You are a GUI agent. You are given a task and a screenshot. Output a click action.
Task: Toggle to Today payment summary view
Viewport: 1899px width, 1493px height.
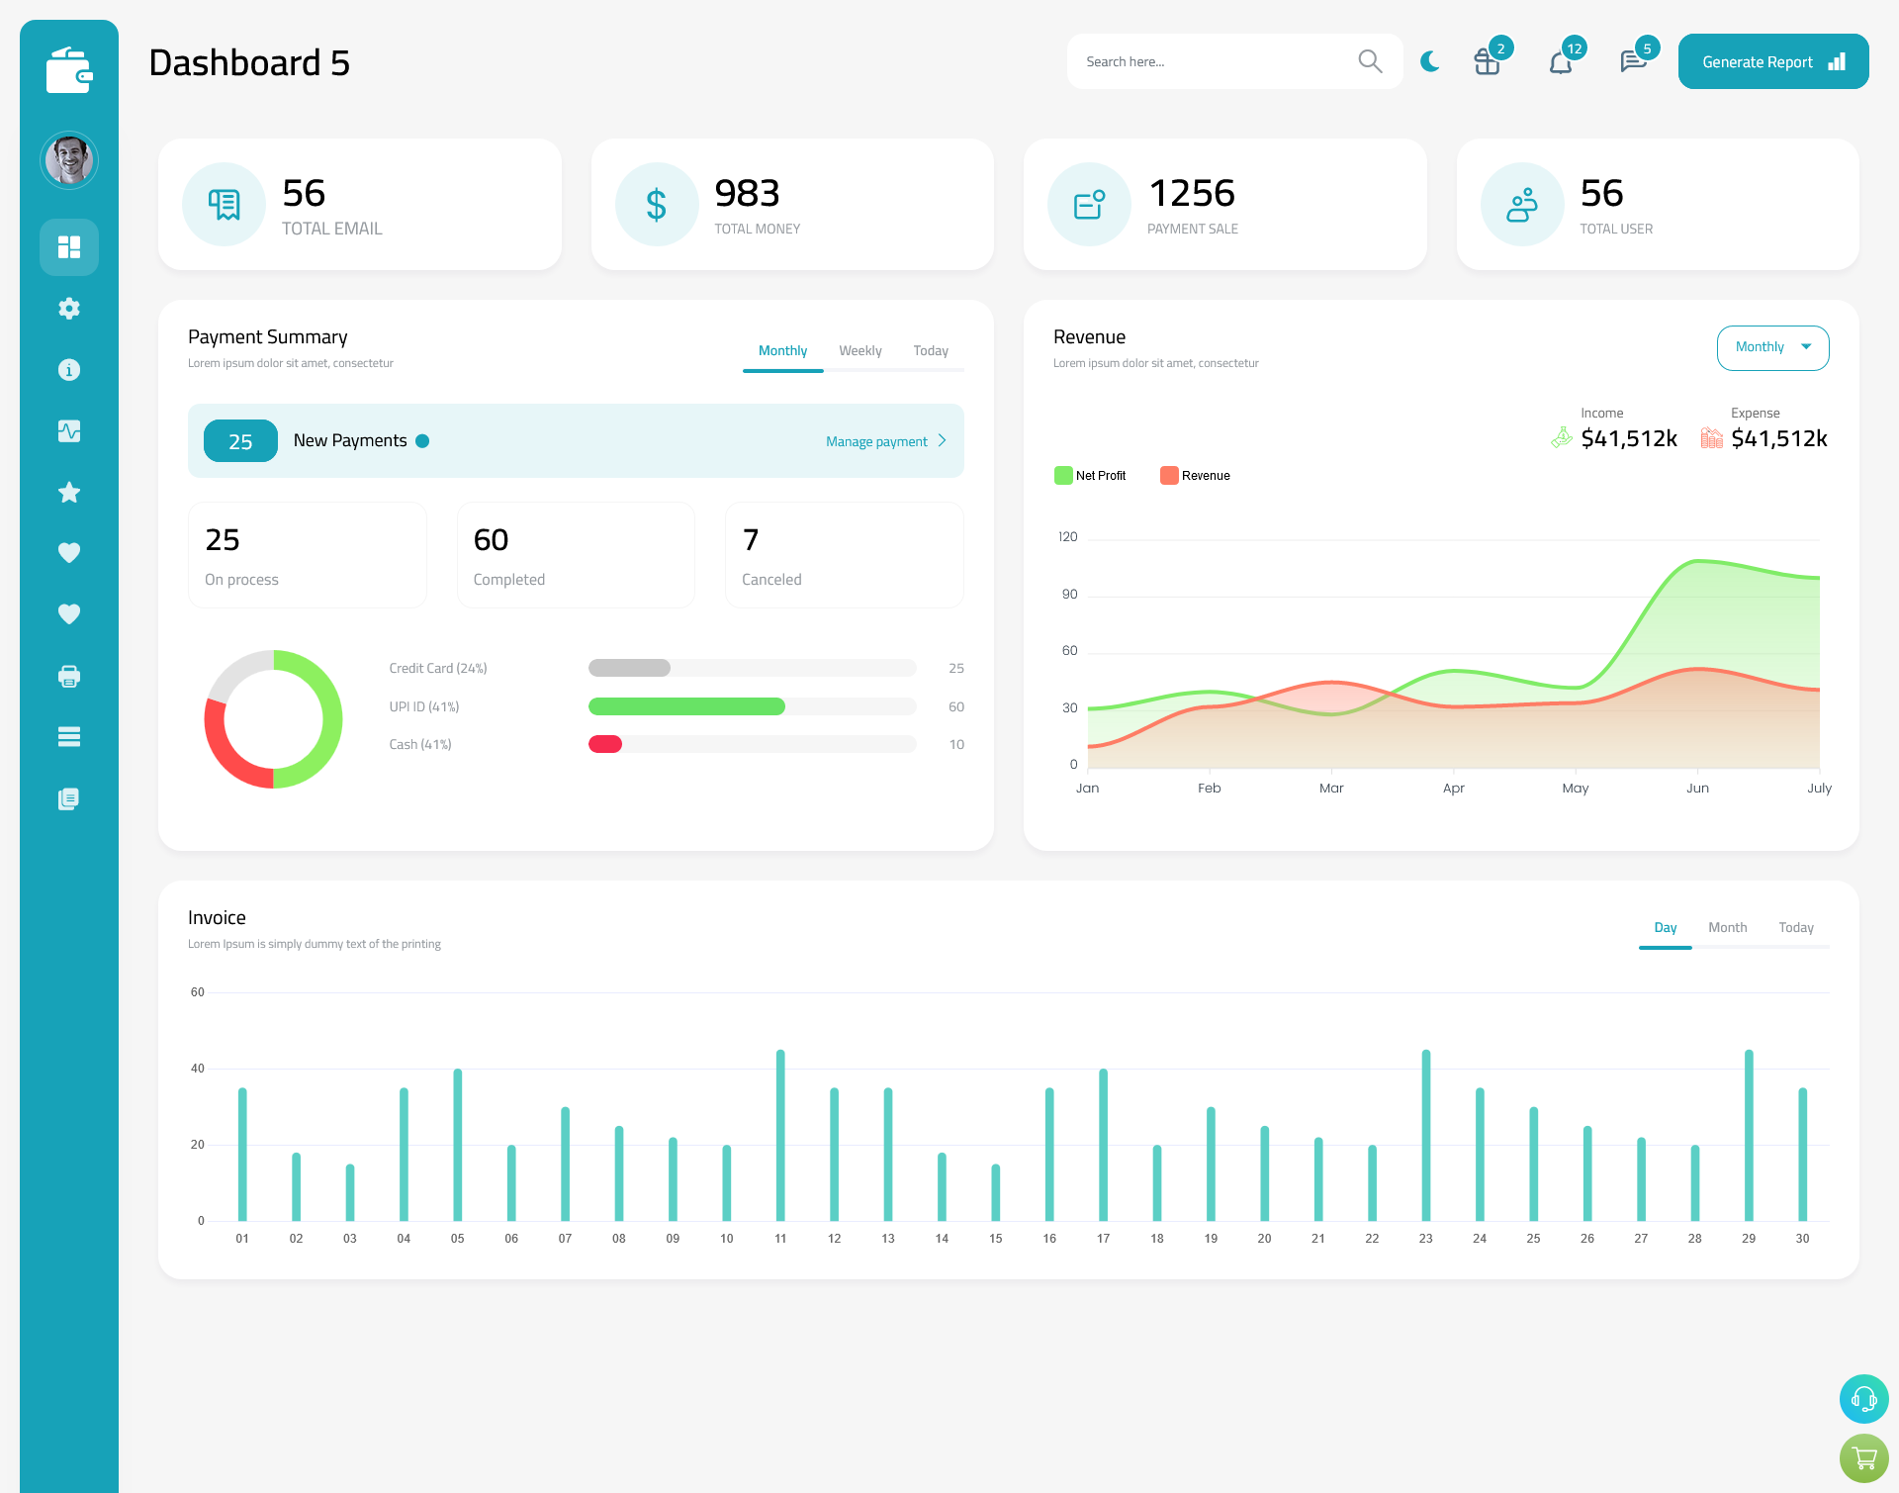tap(931, 350)
